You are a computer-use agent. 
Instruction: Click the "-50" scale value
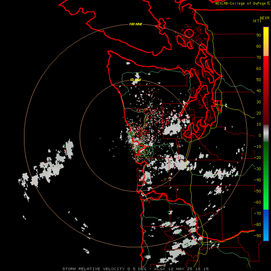[257, 191]
